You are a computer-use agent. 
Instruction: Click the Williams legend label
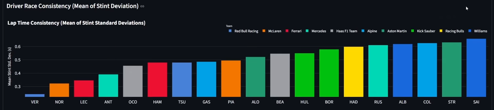[x=481, y=31]
